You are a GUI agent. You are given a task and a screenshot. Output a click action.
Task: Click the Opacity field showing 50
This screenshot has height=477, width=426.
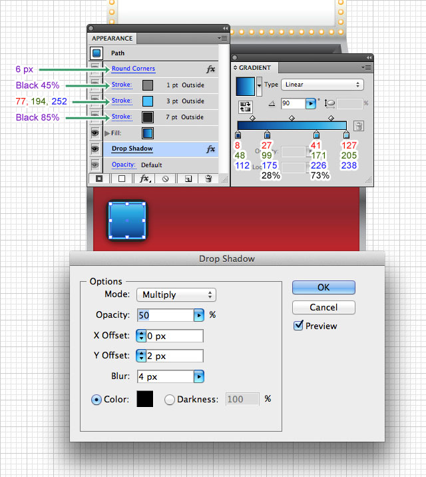[x=166, y=315]
